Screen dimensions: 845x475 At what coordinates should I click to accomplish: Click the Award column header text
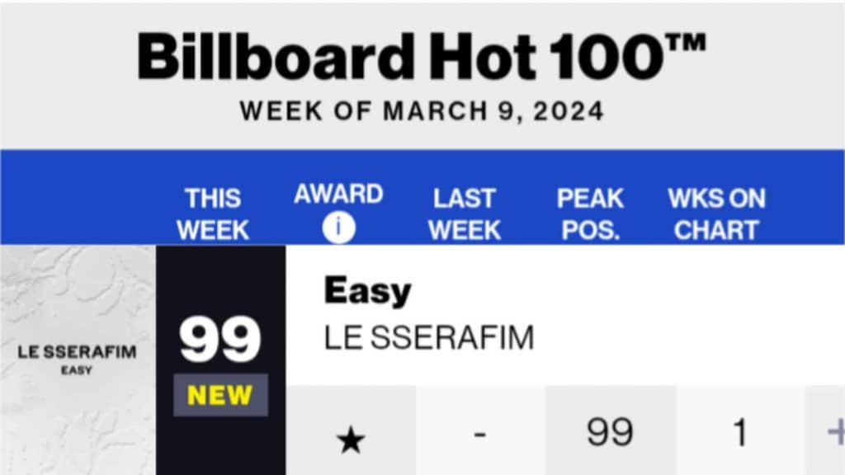pos(338,195)
